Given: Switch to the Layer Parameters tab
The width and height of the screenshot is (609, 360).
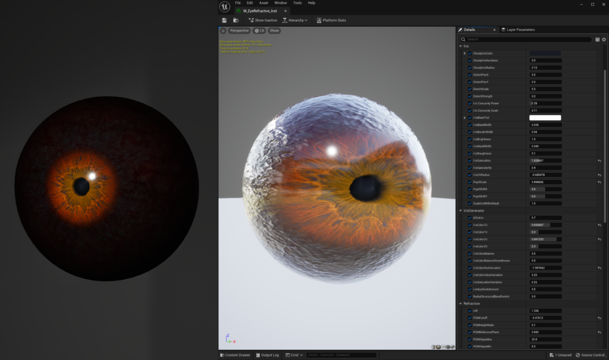Looking at the screenshot, I should click(x=518, y=30).
